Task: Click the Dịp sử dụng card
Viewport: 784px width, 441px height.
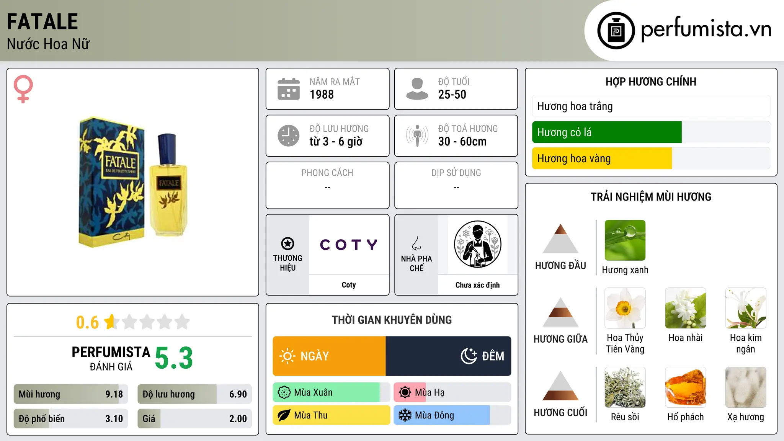Action: coord(456,185)
